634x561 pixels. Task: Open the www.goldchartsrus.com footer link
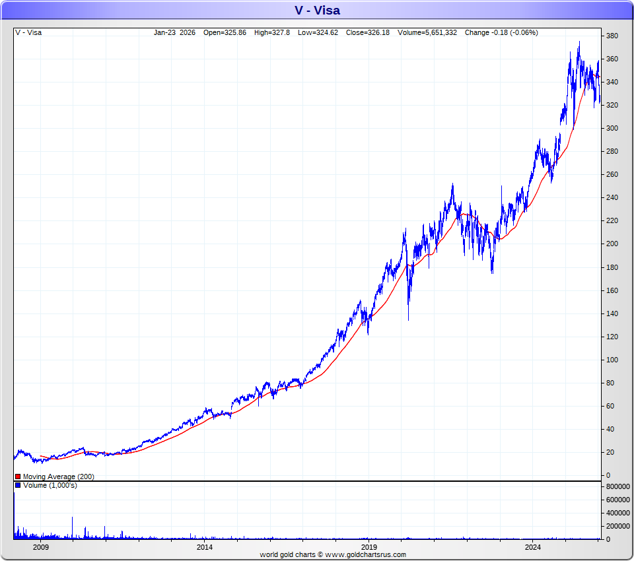tap(365, 555)
